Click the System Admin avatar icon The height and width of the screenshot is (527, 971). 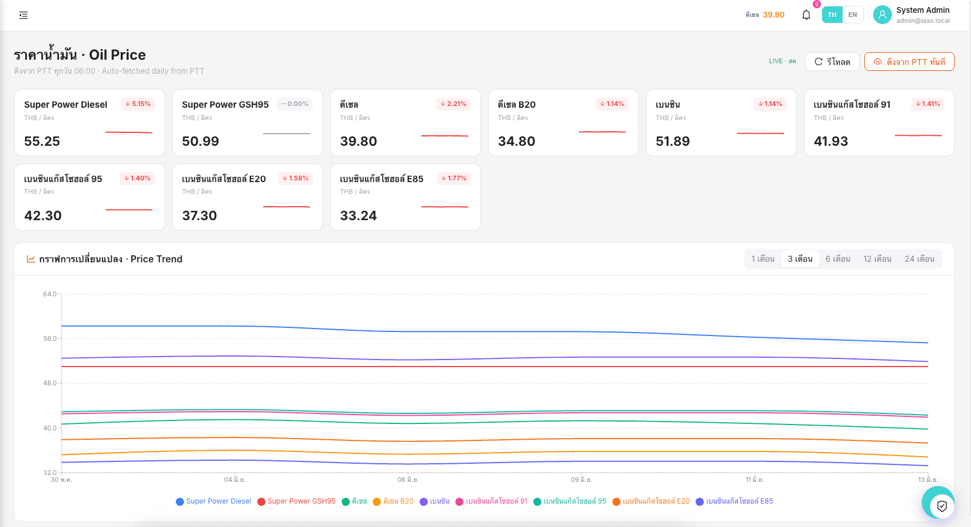(x=882, y=15)
